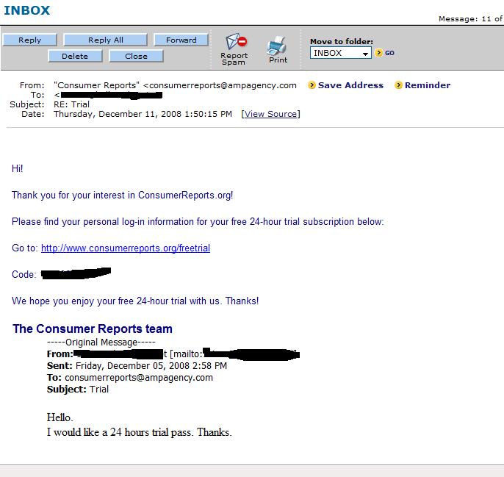Click the line I would like a 24 hours trial pass
Viewport: 504px width, 477px height.
tap(139, 432)
